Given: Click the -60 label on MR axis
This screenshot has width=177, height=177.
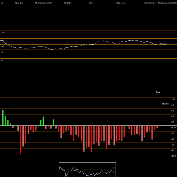Looking at the screenshot, I should click(x=173, y=145).
